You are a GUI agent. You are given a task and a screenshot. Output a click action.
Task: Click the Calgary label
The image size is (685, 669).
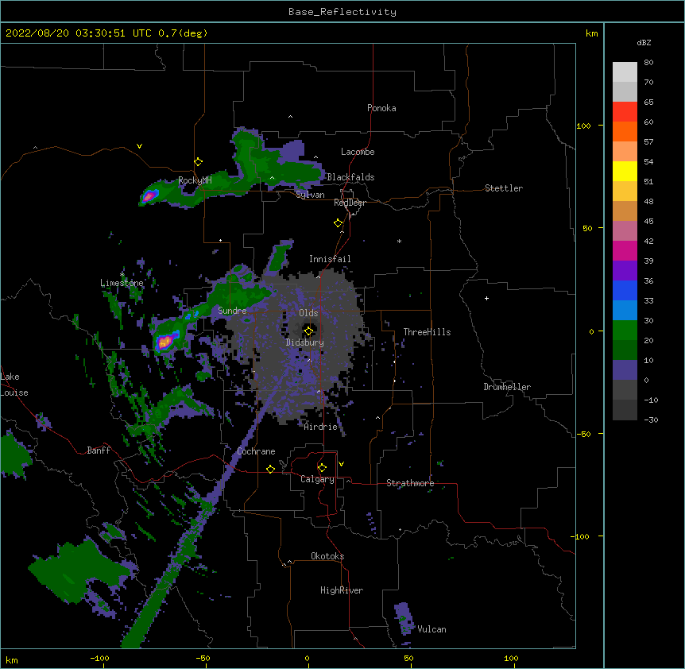click(x=317, y=479)
